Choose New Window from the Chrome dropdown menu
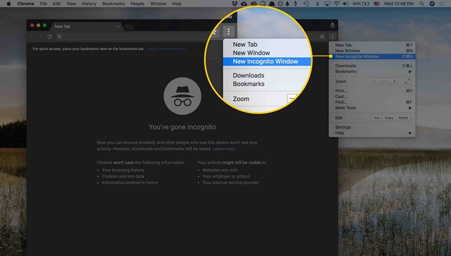 372,51
